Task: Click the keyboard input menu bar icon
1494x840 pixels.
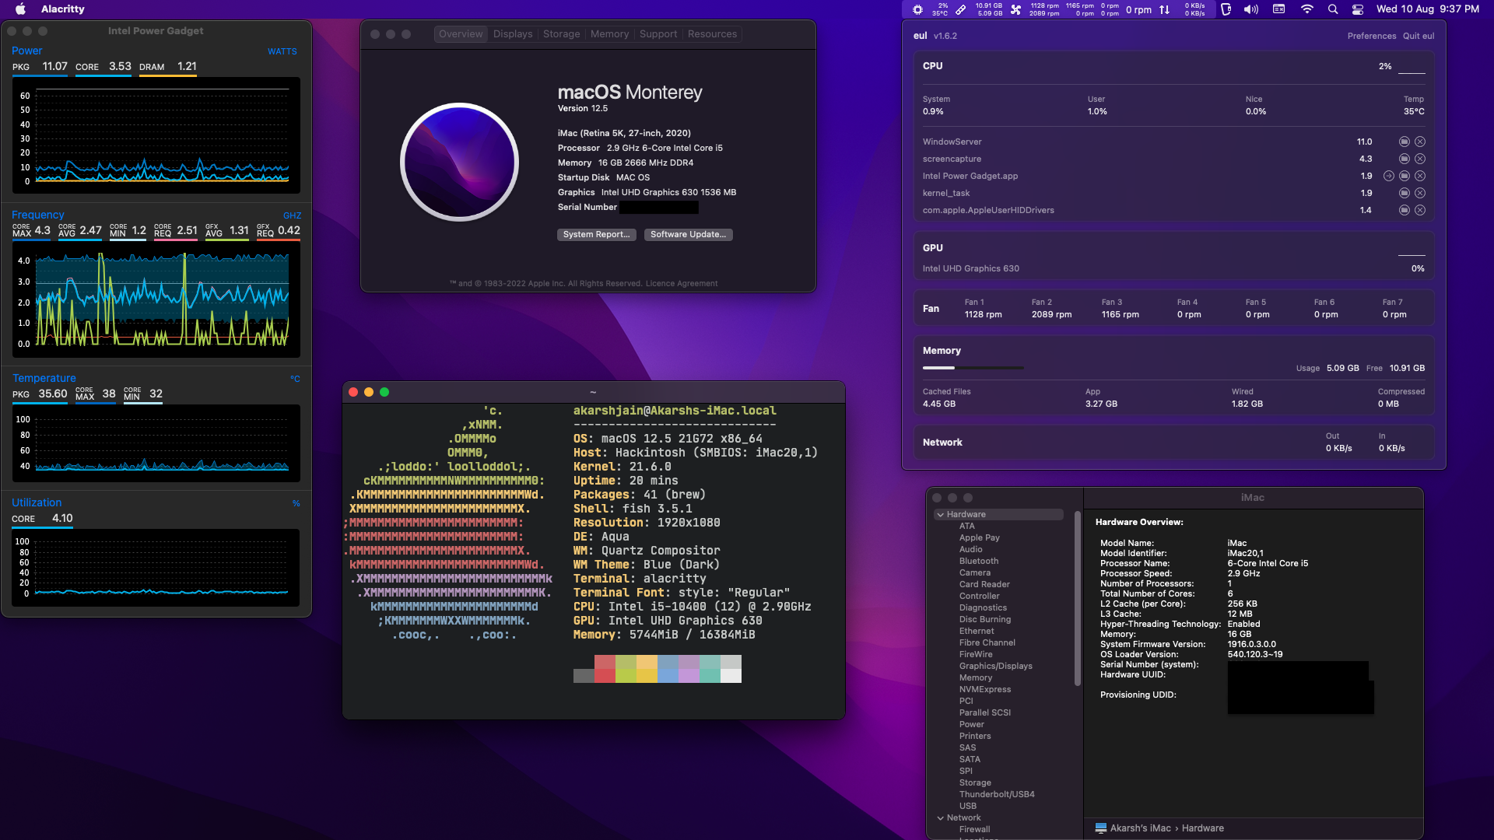Action: [x=1278, y=9]
